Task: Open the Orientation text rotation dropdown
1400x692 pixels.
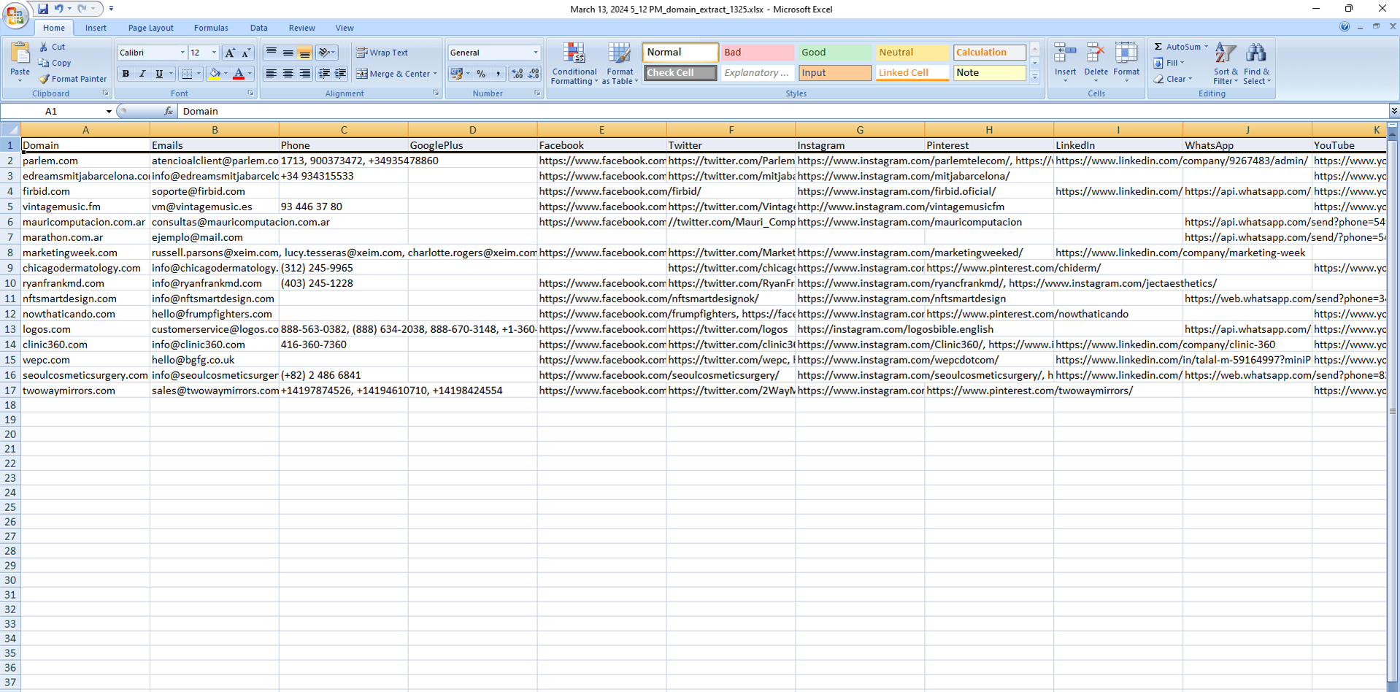Action: point(327,53)
